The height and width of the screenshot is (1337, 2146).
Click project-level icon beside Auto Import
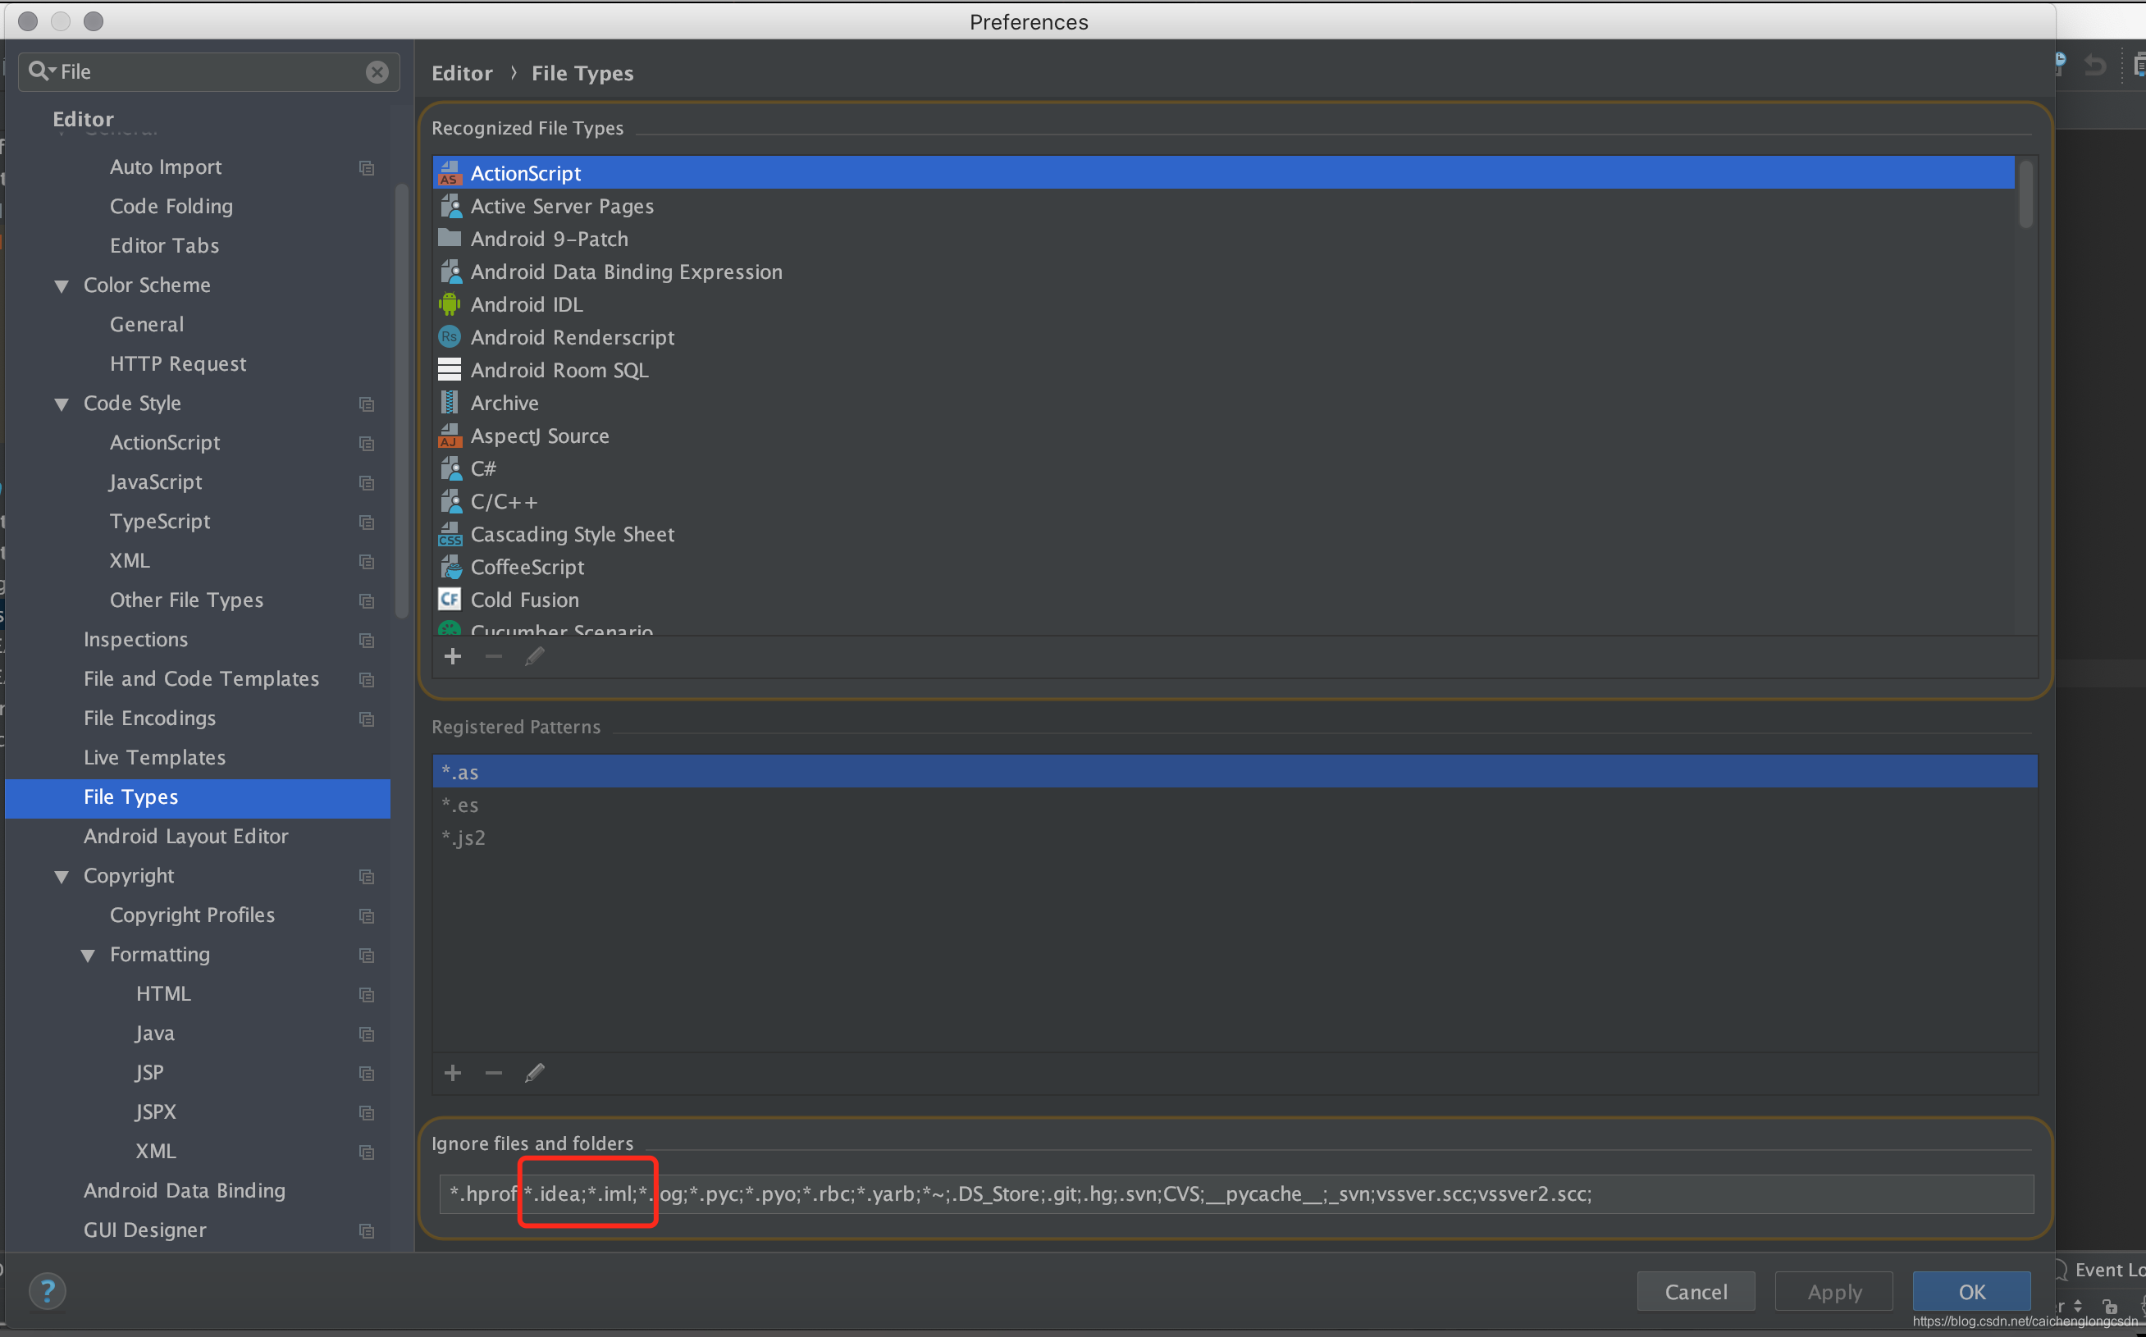[x=366, y=167]
